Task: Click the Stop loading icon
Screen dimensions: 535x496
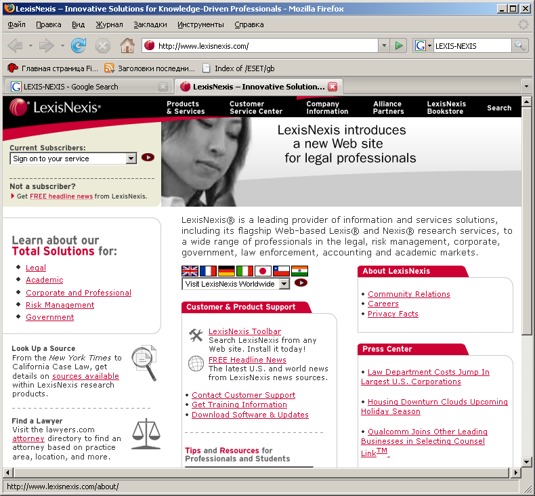Action: click(103, 46)
